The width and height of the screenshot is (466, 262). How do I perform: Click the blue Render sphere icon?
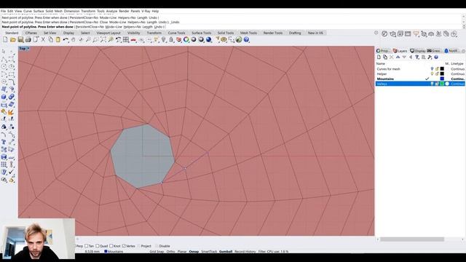point(209,39)
